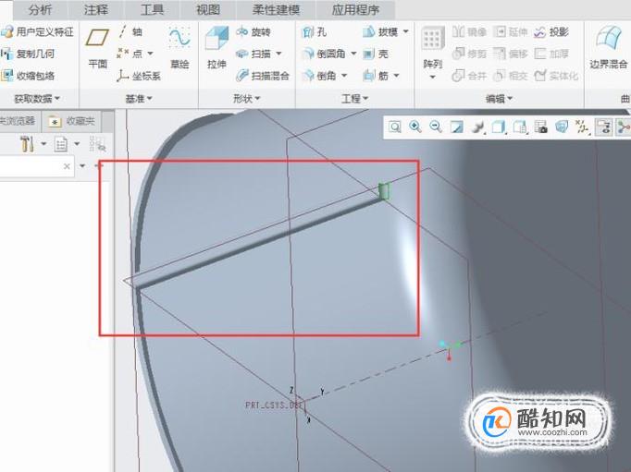631x472 pixels.
Task: Clear the model tree search field
Action: 67,166
